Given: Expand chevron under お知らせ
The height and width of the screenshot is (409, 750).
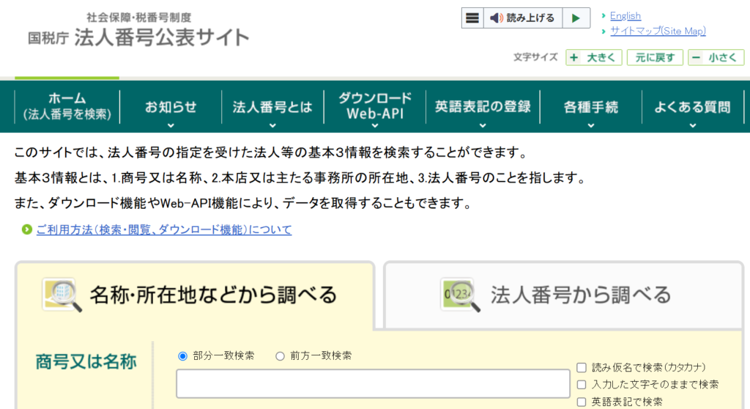Looking at the screenshot, I should click(x=171, y=125).
